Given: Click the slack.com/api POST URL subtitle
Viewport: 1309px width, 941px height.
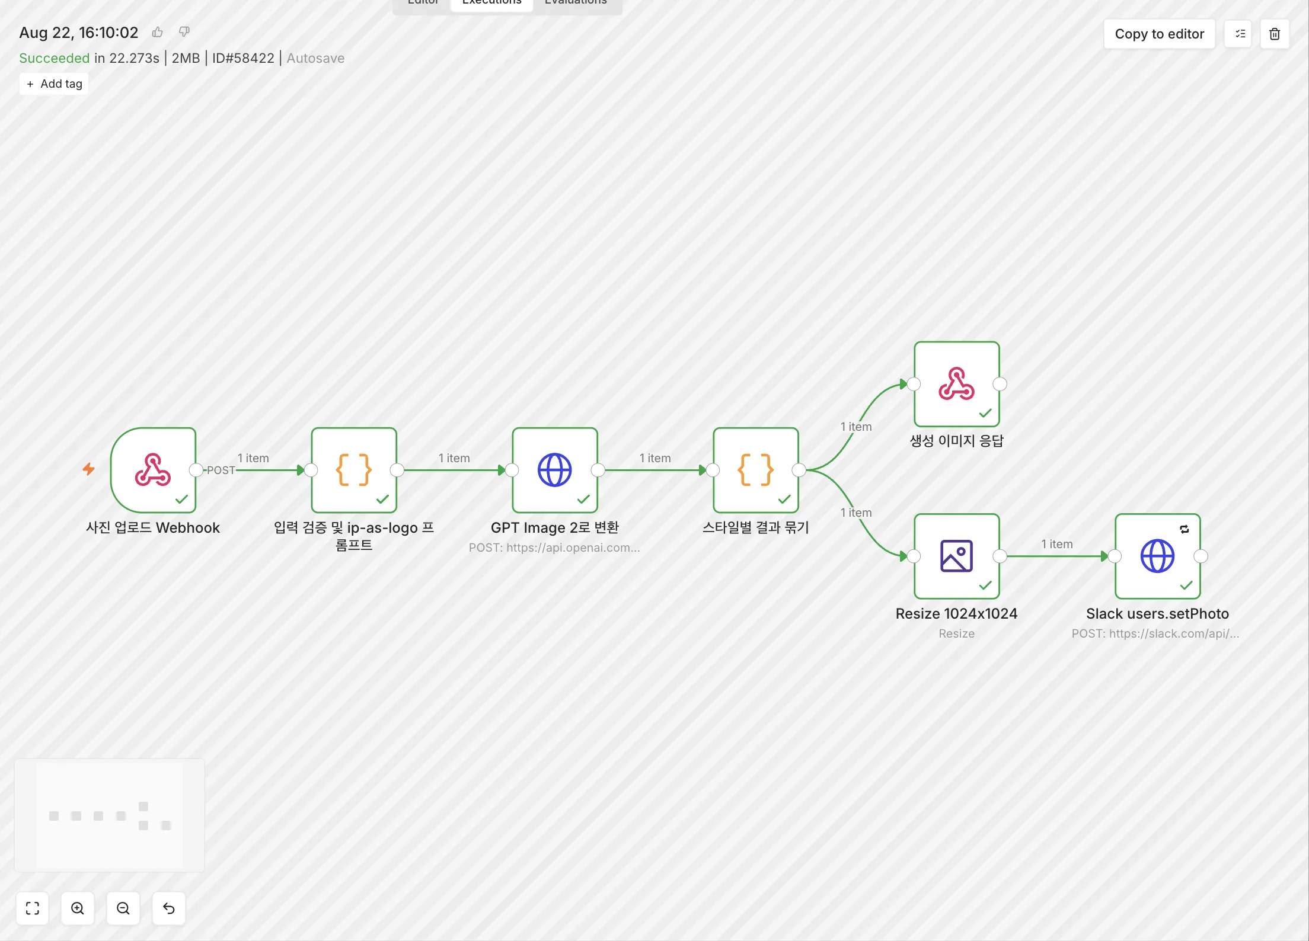Looking at the screenshot, I should 1155,633.
